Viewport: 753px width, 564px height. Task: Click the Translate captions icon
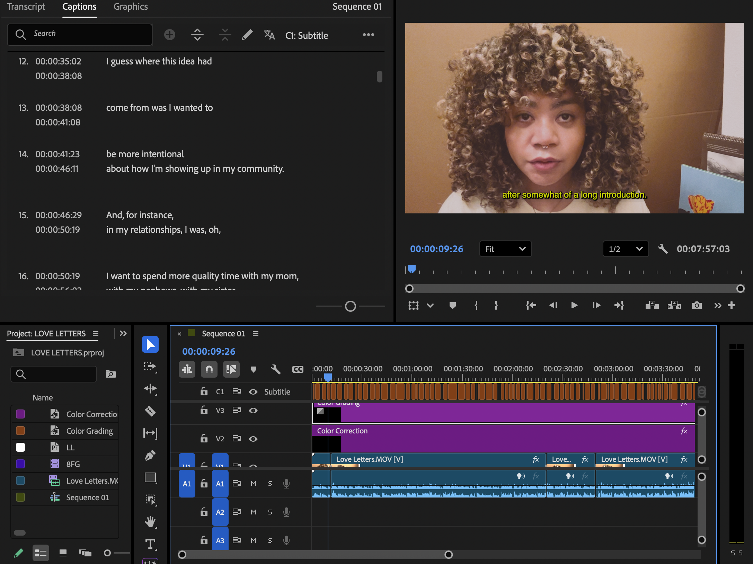(x=269, y=35)
